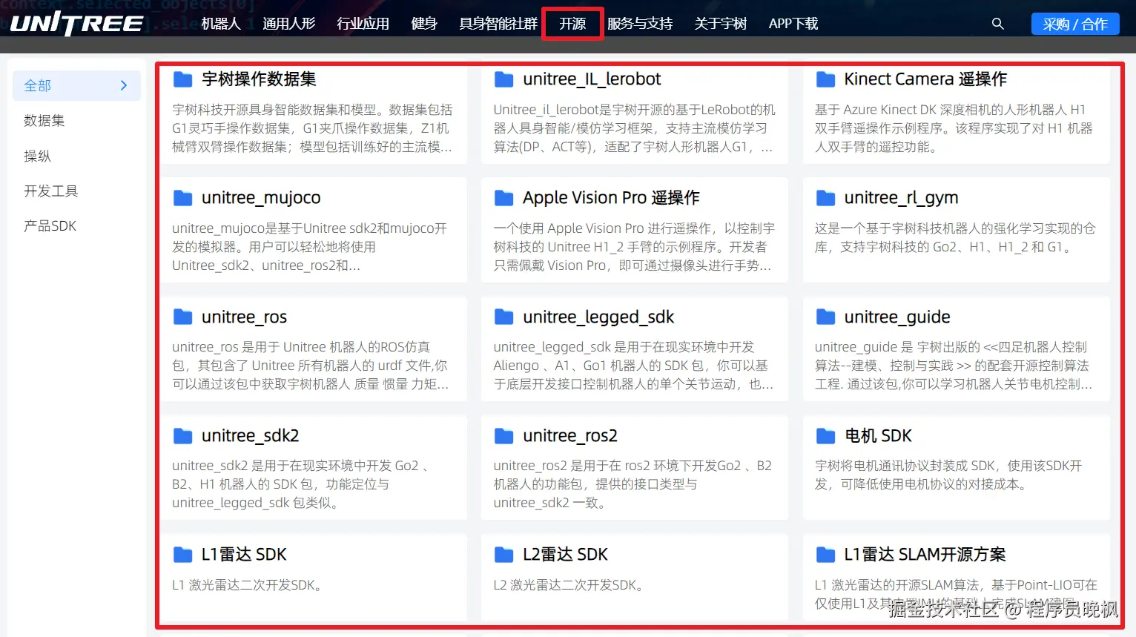This screenshot has width=1136, height=637.
Task: Select the folder icon next to 电机 SDK
Action: tap(825, 435)
